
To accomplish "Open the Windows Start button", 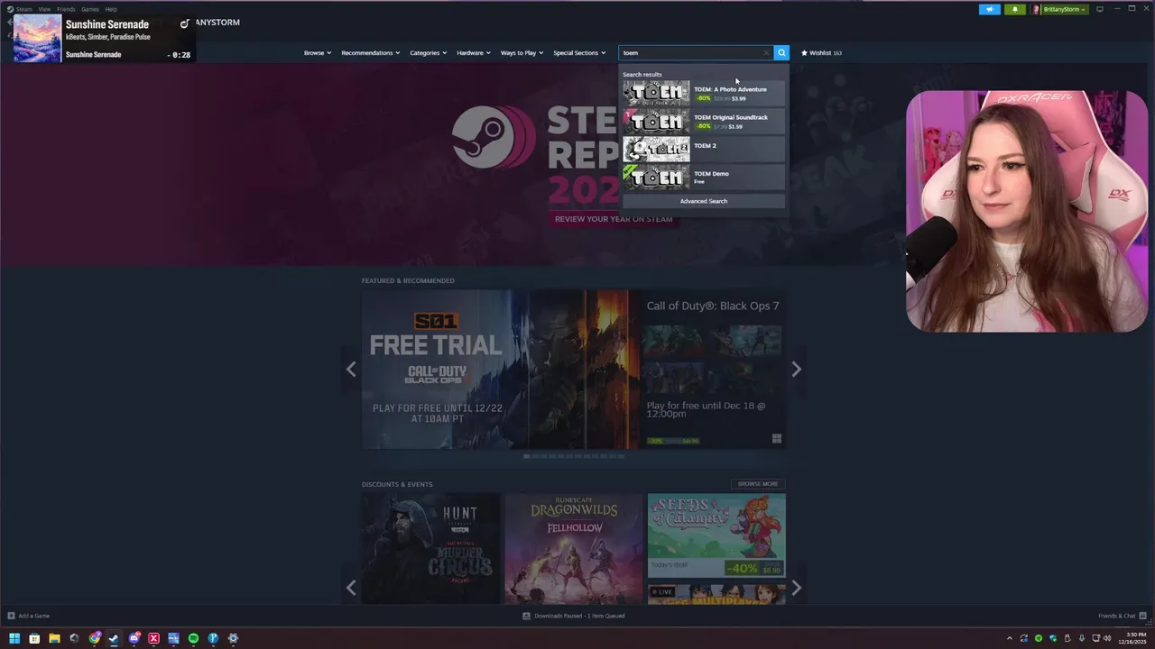I will click(14, 638).
